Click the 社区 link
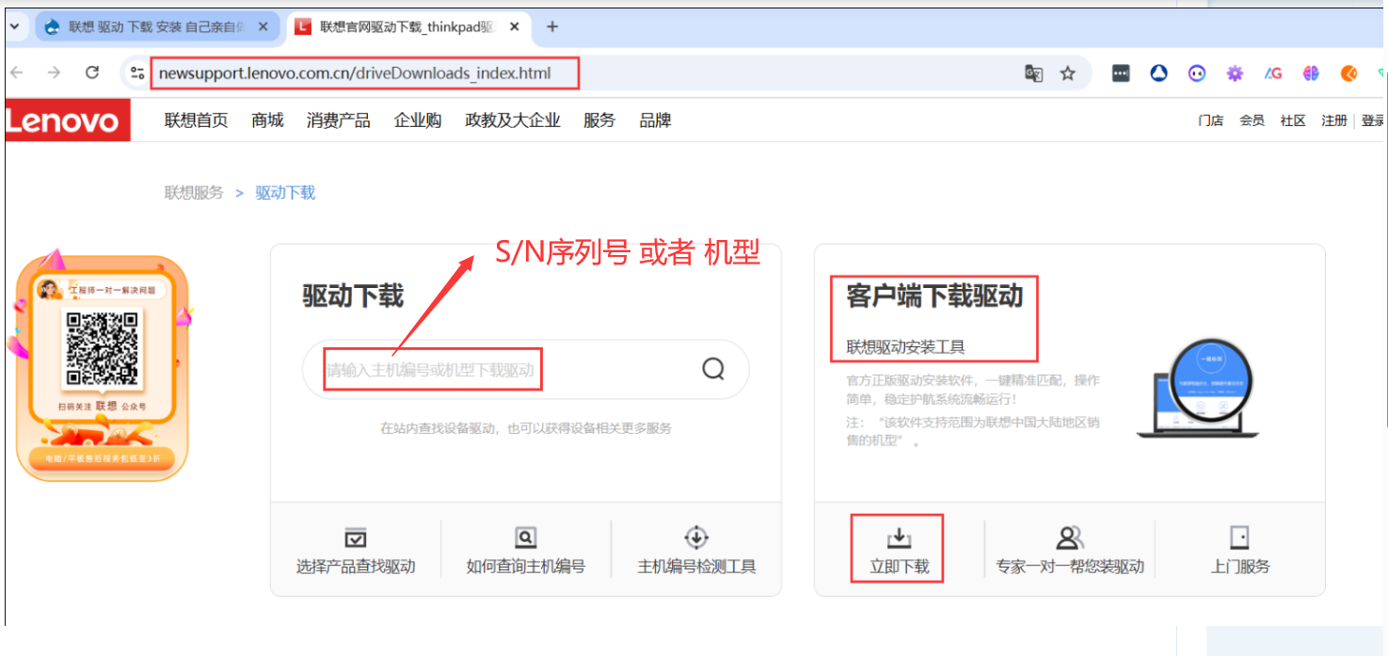The image size is (1388, 656). click(1293, 120)
